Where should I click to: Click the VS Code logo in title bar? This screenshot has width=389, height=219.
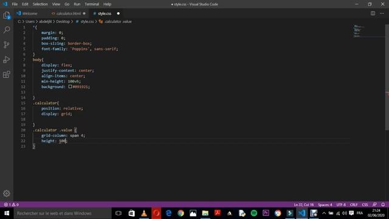pos(5,4)
